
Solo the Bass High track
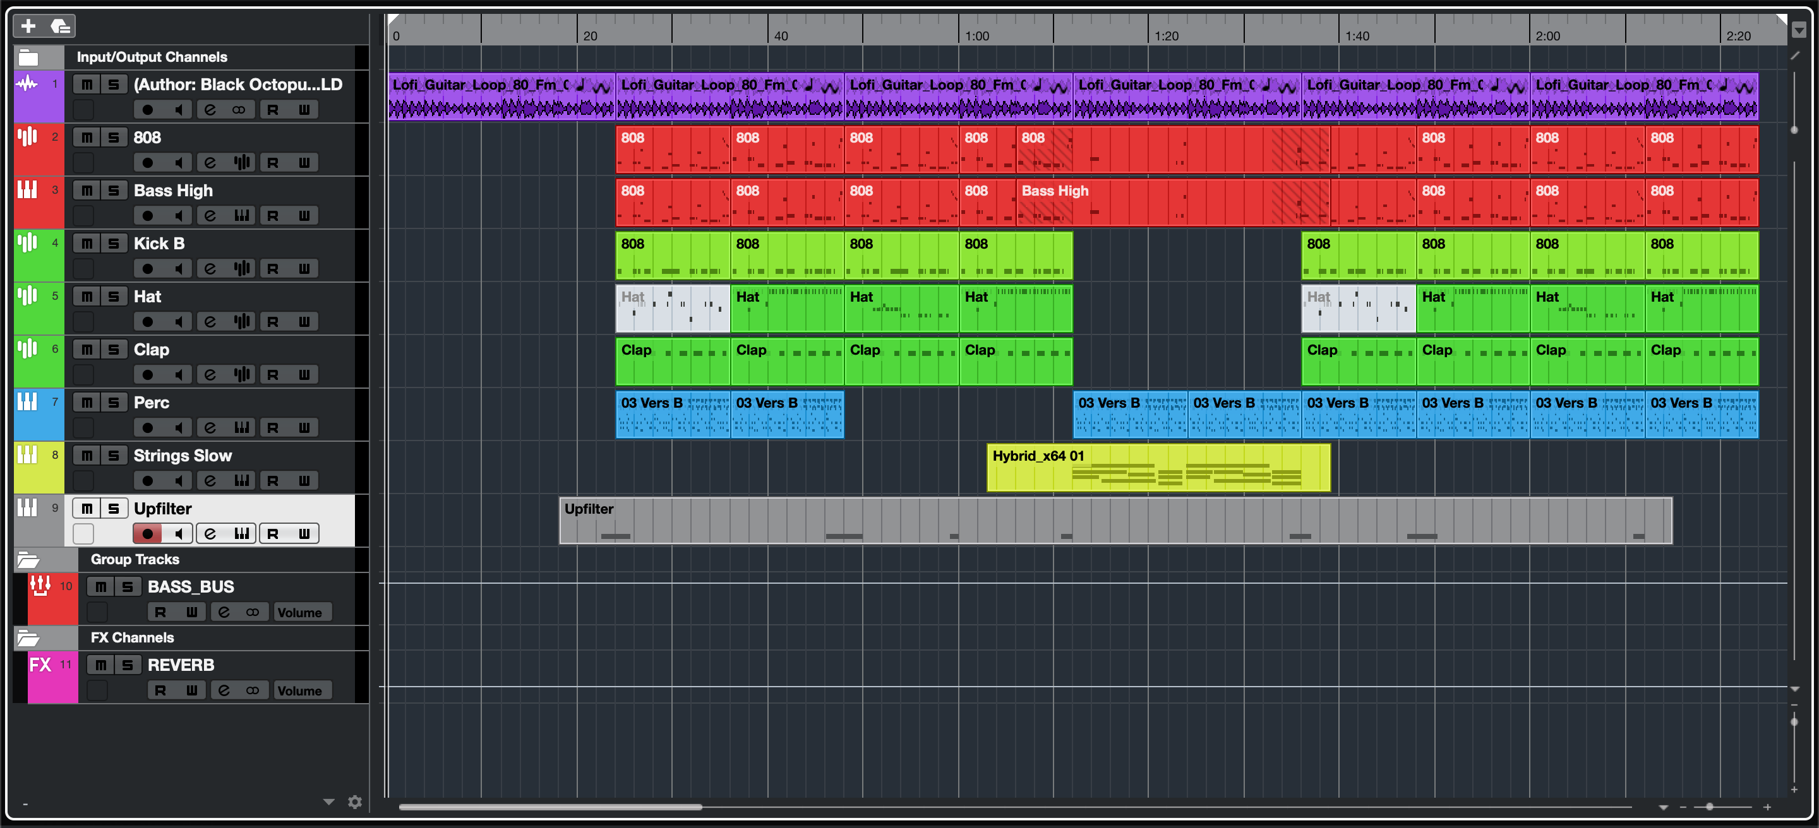(114, 191)
